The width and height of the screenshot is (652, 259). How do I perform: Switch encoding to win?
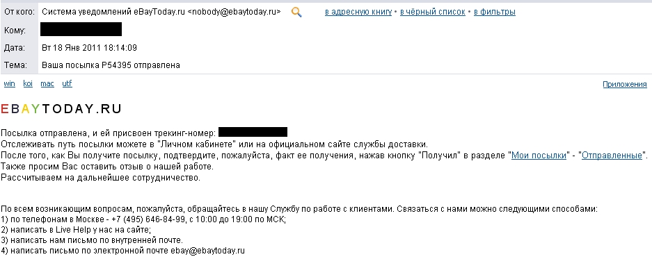(x=9, y=83)
